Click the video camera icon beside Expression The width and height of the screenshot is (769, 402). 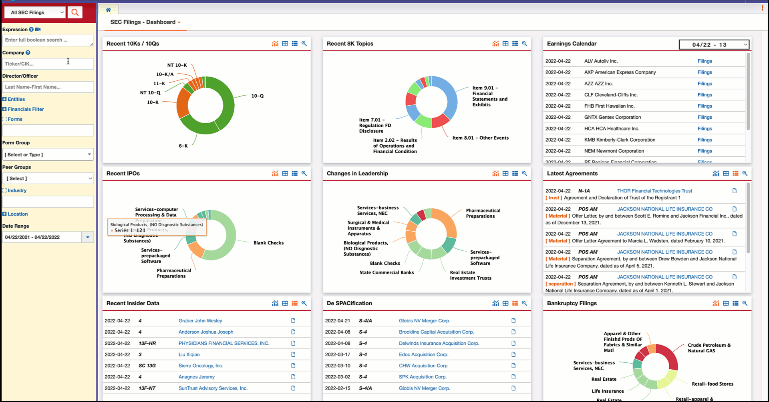(38, 29)
